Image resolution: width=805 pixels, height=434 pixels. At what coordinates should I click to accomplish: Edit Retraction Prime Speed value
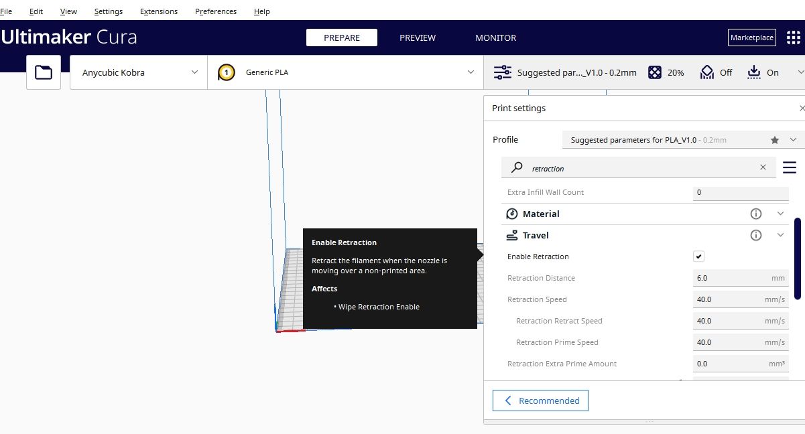click(741, 342)
